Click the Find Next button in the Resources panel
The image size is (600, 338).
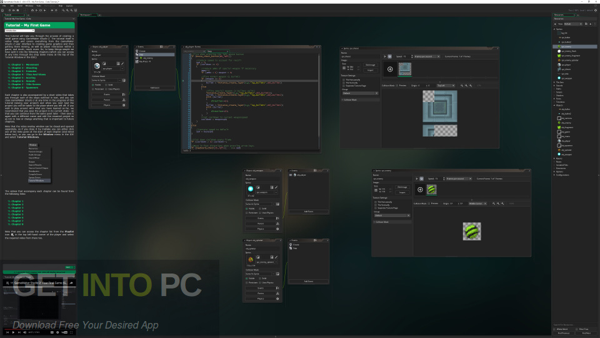(585, 333)
